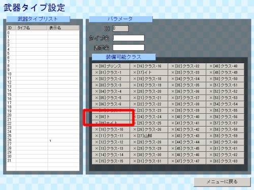Viewport: 254px width, 190px height.
Task: Select weapon type list row 18
Action: [x=43, y=107]
